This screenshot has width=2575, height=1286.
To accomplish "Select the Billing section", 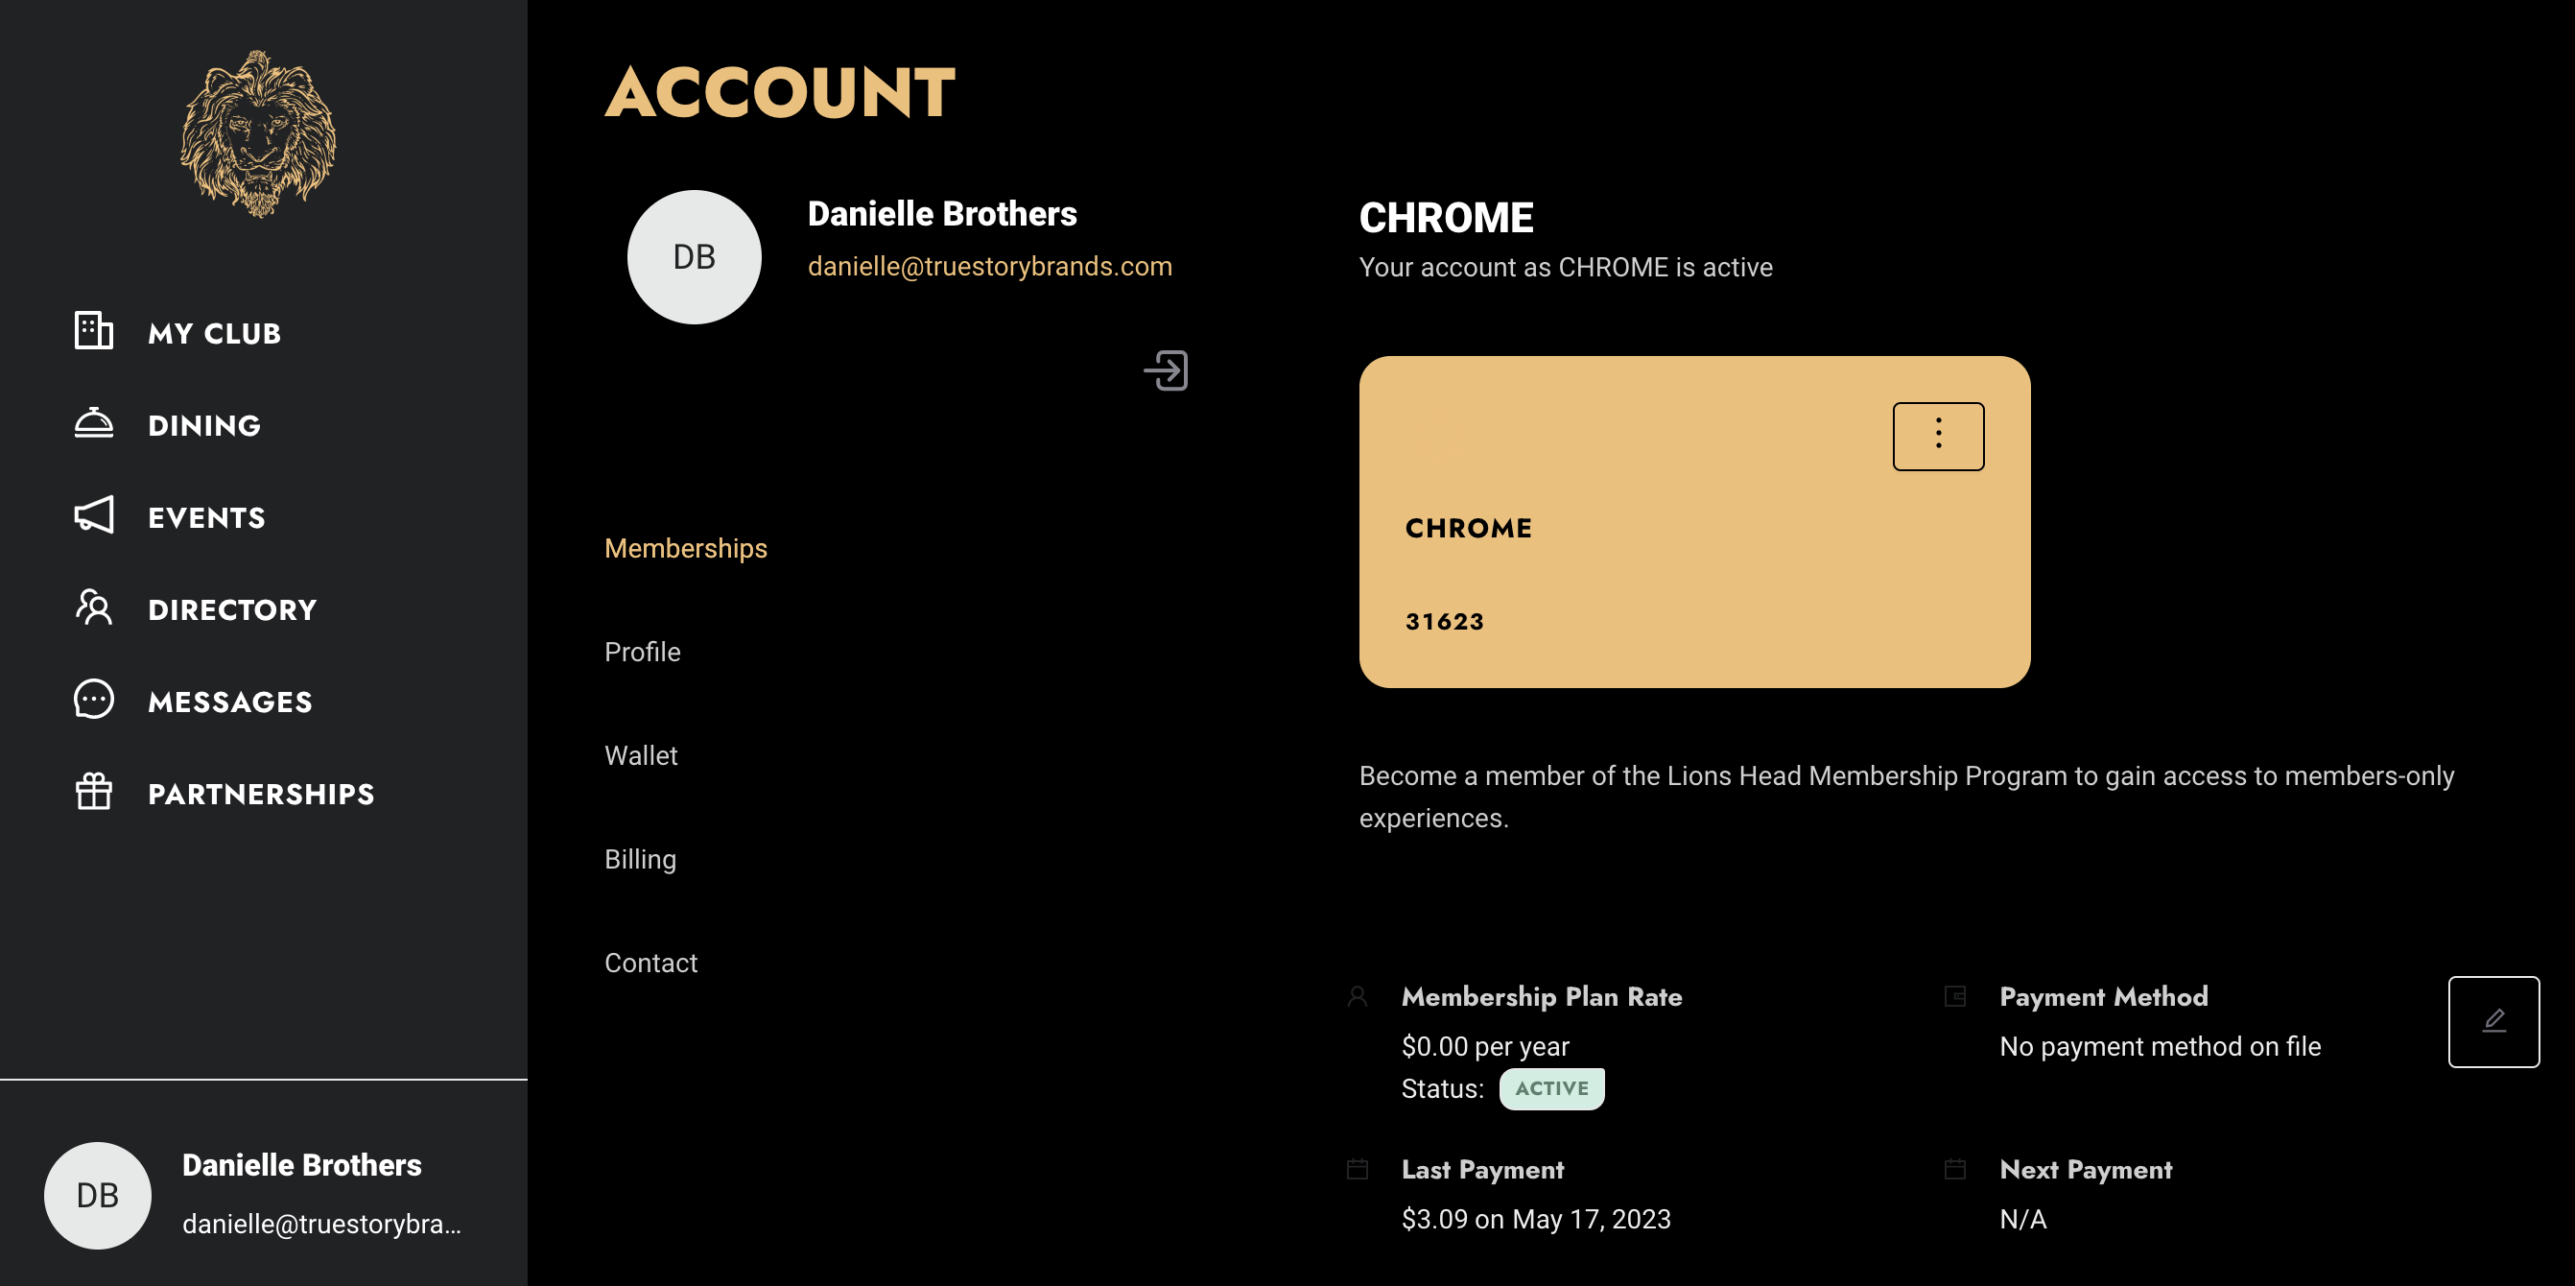I will [x=640, y=859].
